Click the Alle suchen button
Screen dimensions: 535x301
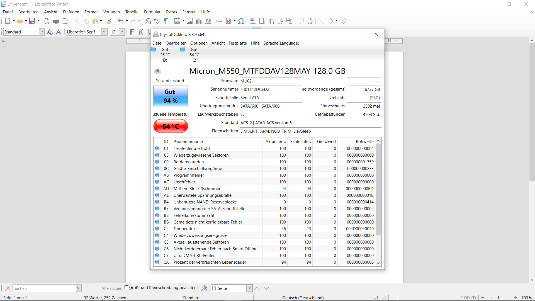pyautogui.click(x=112, y=288)
